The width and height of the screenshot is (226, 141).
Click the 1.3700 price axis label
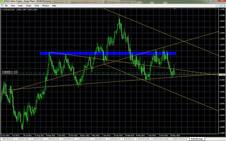tap(222, 15)
